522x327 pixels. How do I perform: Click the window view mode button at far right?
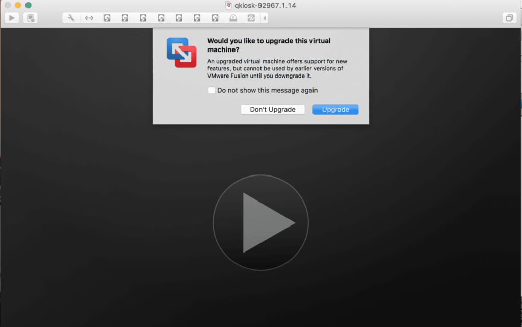tap(509, 18)
